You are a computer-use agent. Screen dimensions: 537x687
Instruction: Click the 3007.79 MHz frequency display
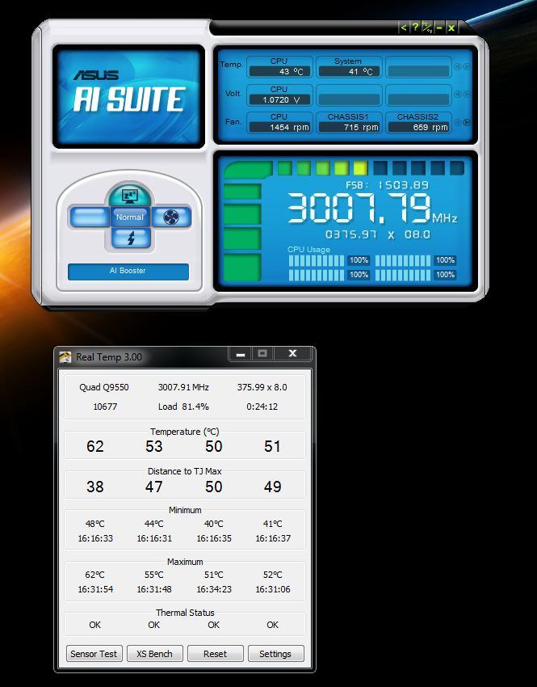click(372, 209)
